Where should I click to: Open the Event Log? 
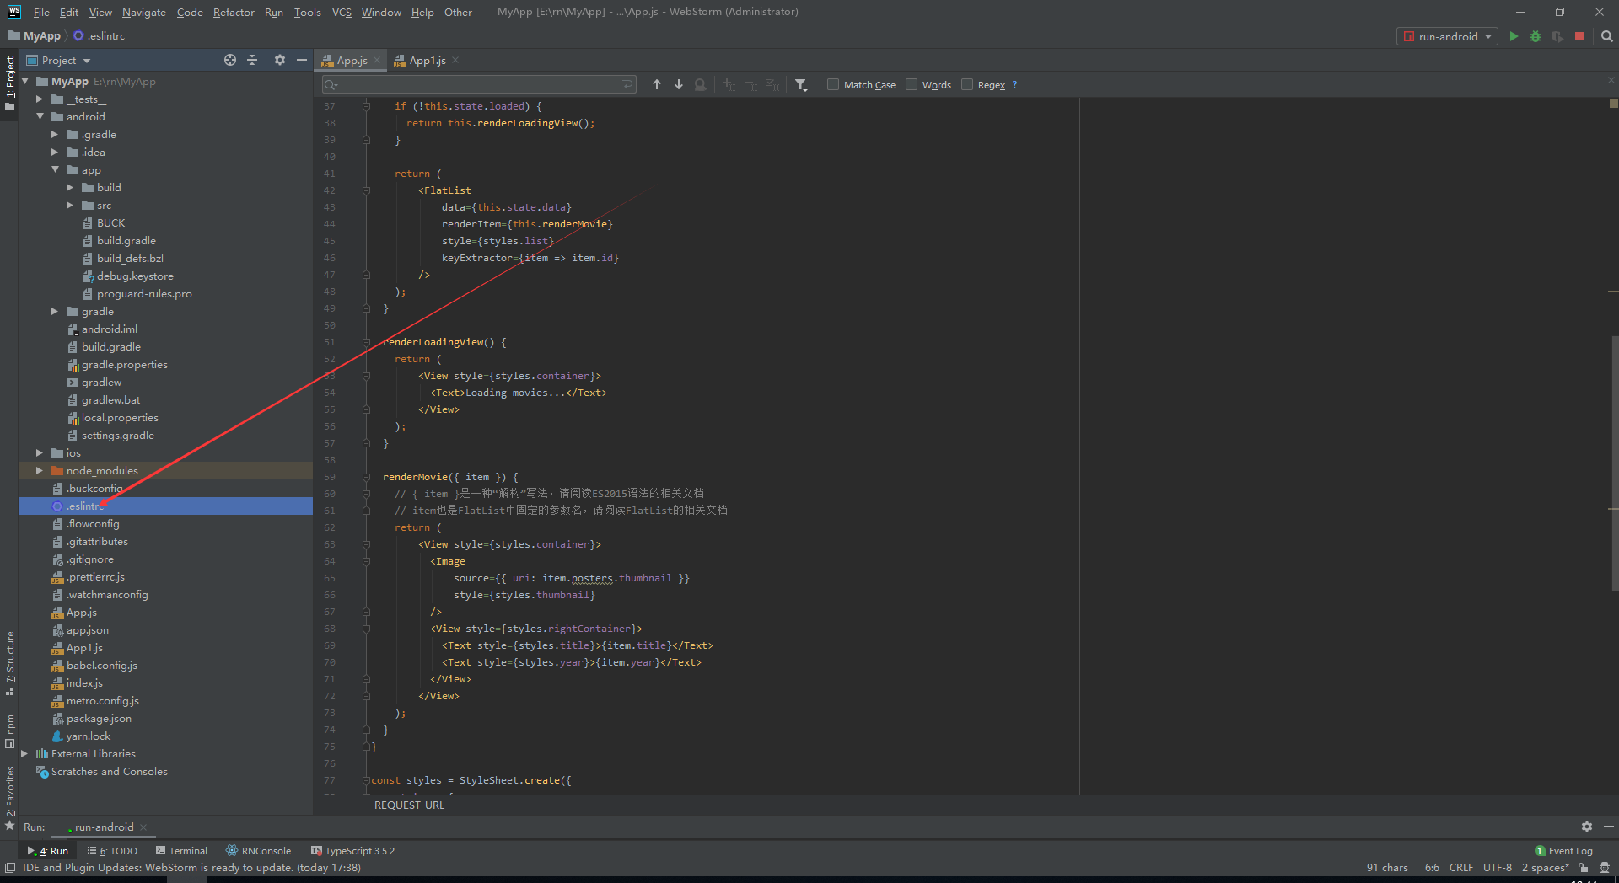point(1564,851)
